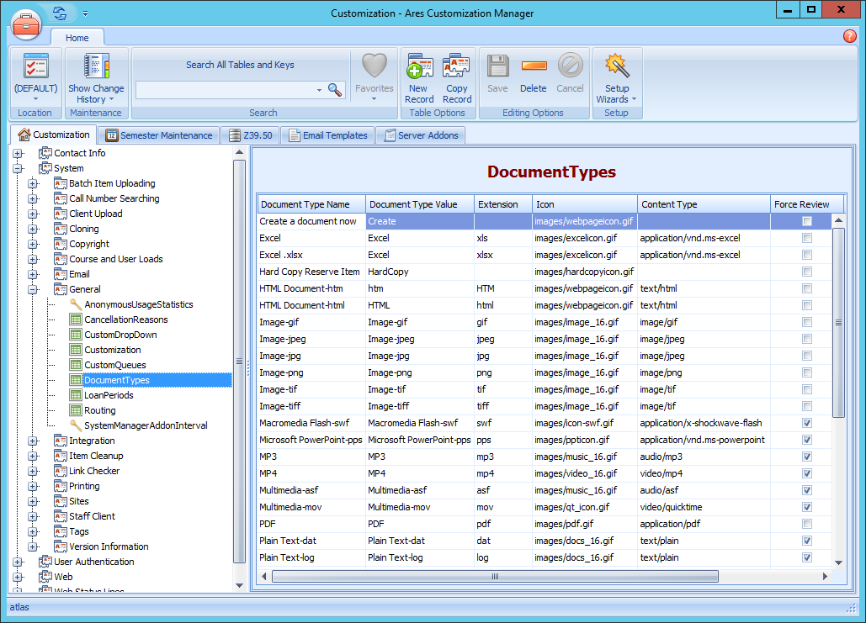The width and height of the screenshot is (866, 623).
Task: Expand the Email tree node
Action: 32,274
